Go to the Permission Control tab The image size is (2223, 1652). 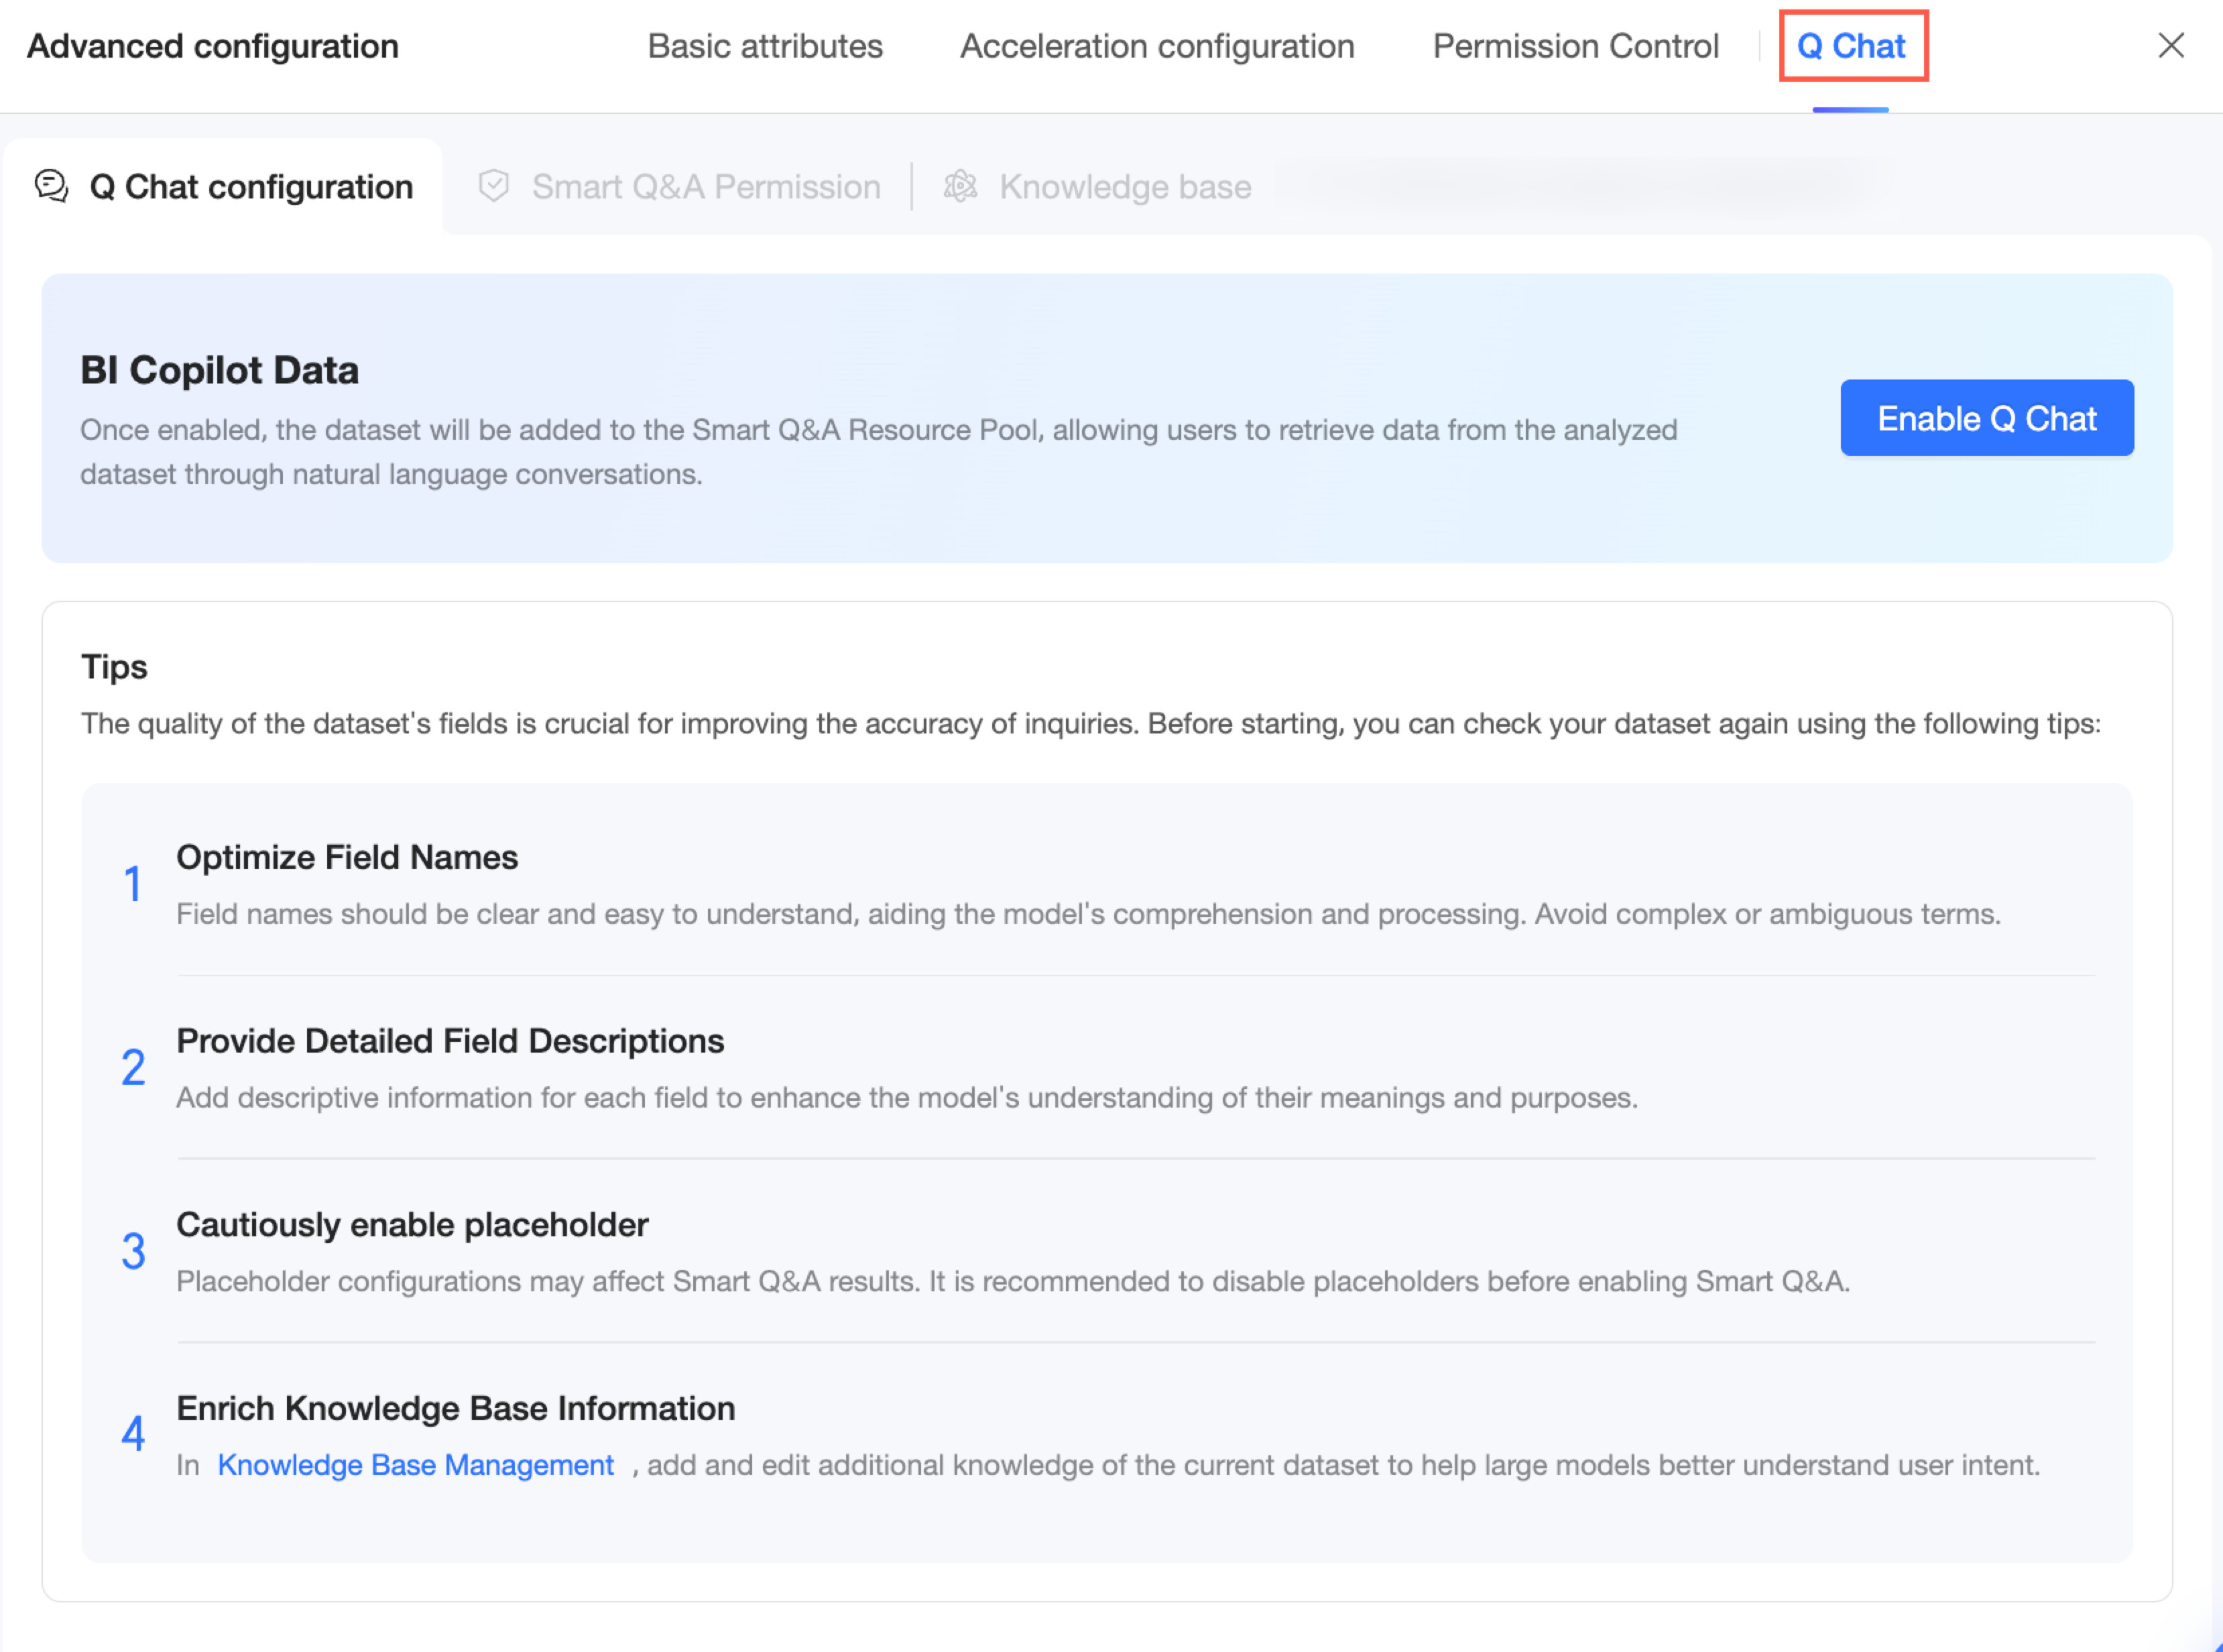tap(1575, 46)
